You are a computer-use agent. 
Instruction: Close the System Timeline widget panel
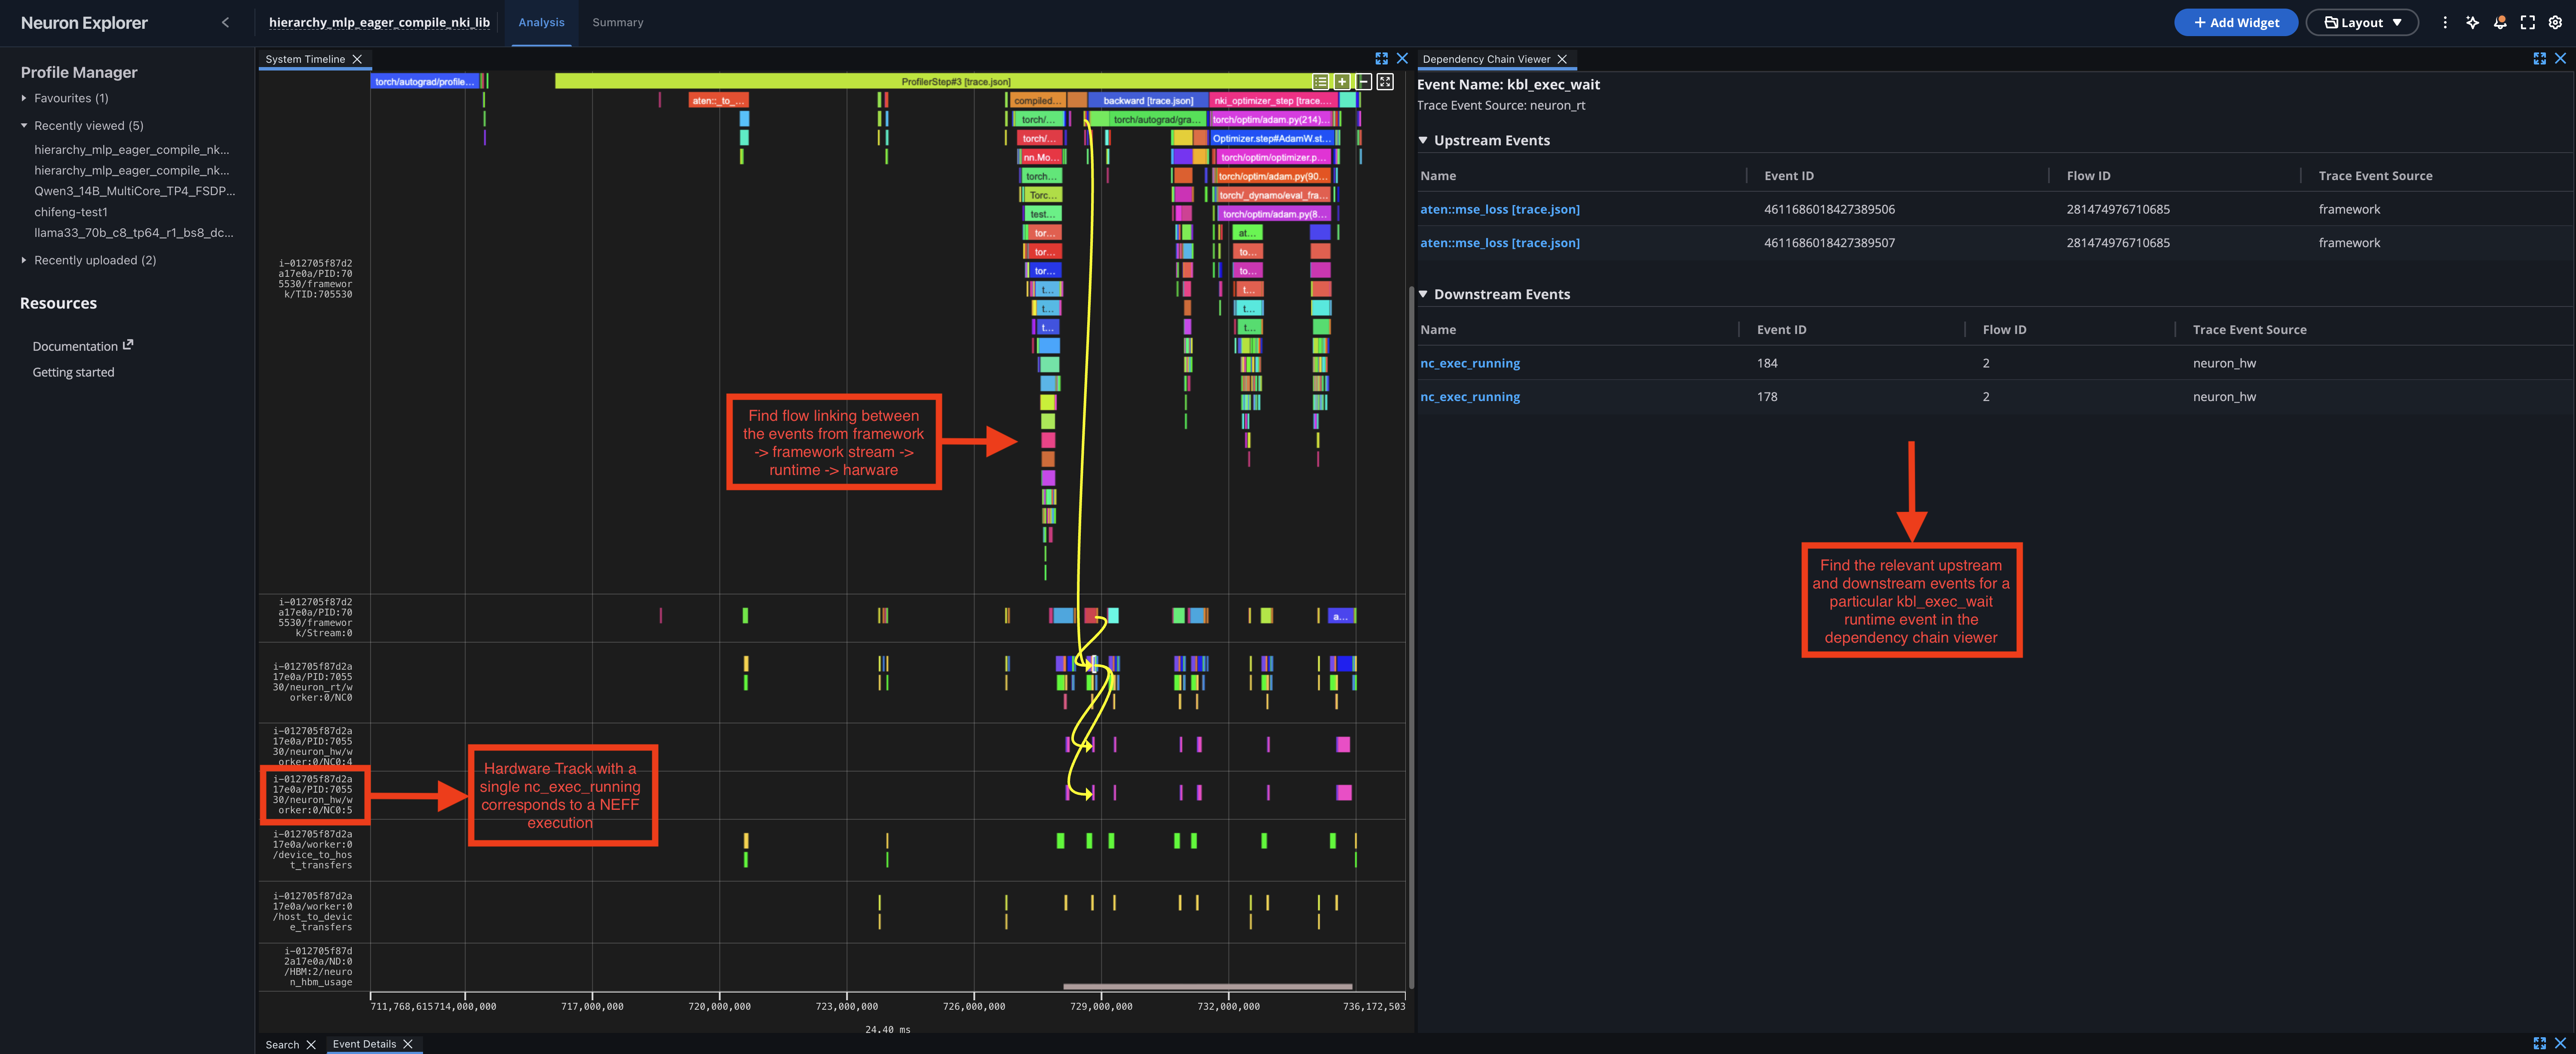point(1402,59)
